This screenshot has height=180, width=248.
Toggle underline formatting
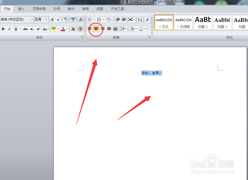pos(16,29)
